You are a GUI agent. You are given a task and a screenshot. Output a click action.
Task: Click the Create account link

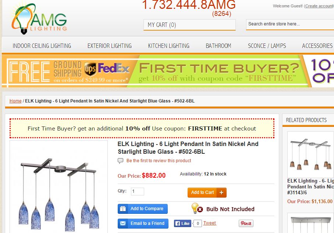coord(319,6)
